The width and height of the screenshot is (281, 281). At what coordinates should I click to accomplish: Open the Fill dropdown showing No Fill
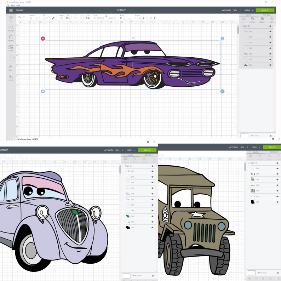47,18
